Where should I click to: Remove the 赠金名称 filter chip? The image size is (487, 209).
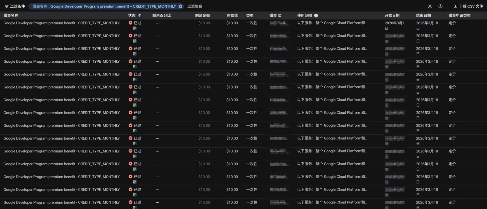180,6
